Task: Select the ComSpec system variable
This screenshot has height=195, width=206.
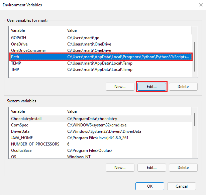Action: click(20, 125)
